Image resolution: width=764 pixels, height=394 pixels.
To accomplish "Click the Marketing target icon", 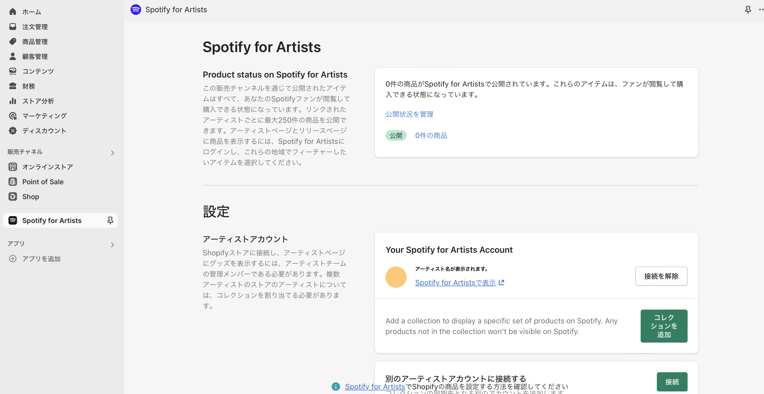I will coord(12,116).
